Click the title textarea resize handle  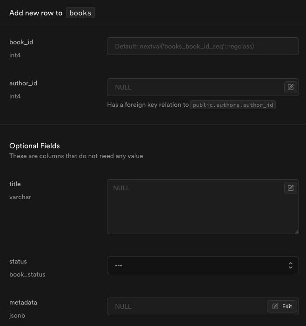click(x=296, y=231)
